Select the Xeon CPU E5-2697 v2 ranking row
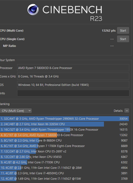This screenshot has width=133, height=183. coord(65,151)
